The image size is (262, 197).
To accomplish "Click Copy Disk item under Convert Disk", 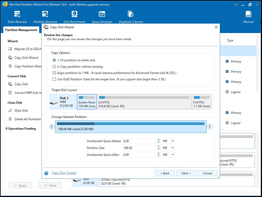I will click(x=18, y=84).
